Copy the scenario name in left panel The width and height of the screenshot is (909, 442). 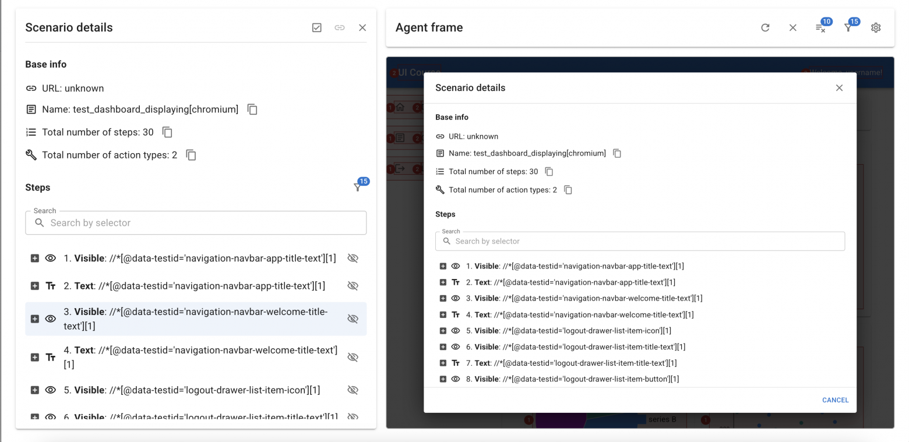(x=252, y=109)
